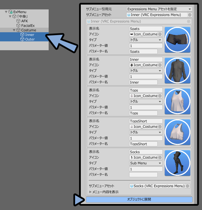Click the Socks submenu asset field
Image resolution: width=202 pixels, height=210 pixels.
pyautogui.click(x=157, y=186)
